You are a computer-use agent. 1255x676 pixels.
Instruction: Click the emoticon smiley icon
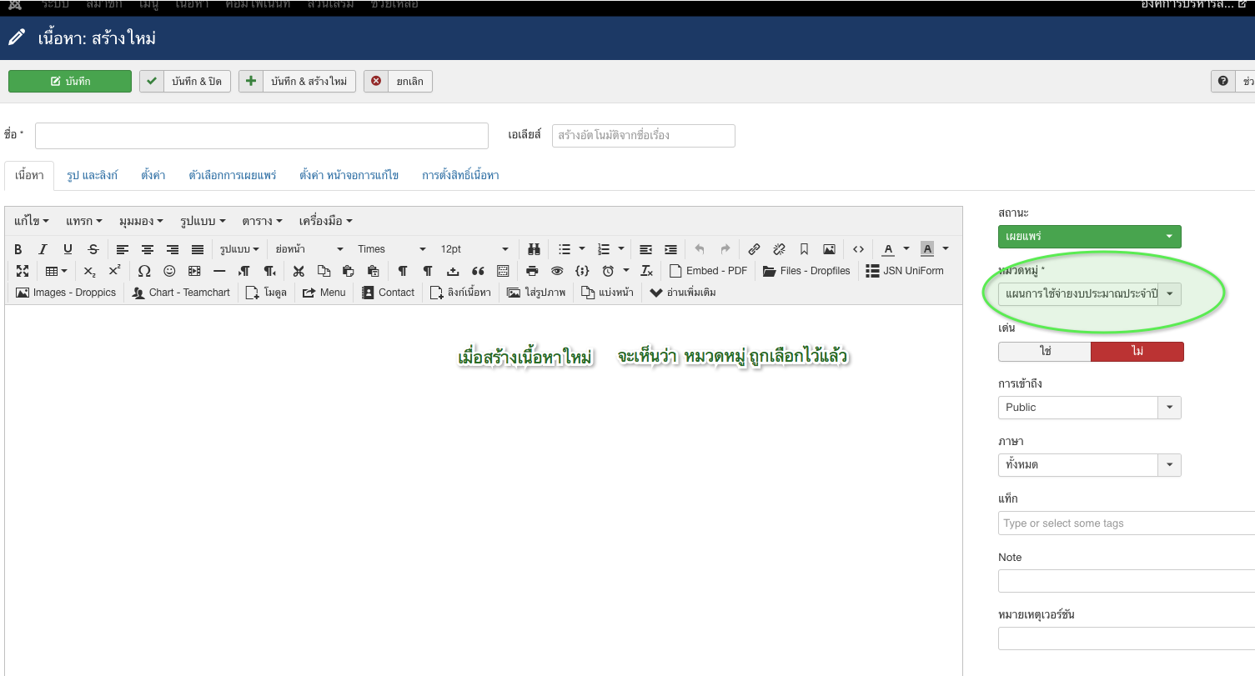click(169, 271)
